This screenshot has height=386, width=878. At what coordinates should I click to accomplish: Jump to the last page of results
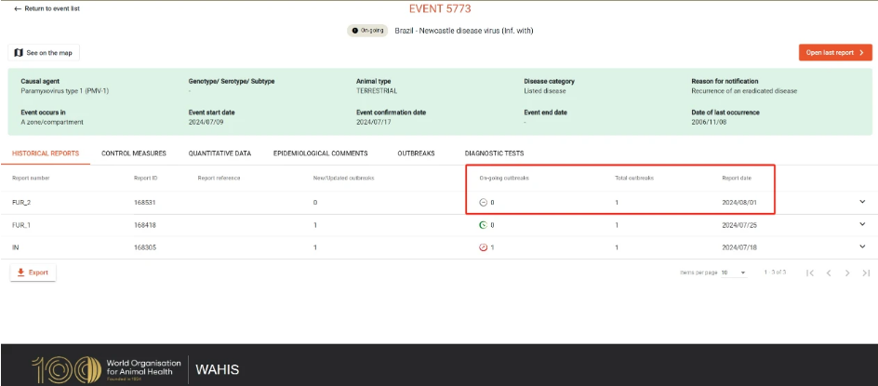pyautogui.click(x=866, y=273)
